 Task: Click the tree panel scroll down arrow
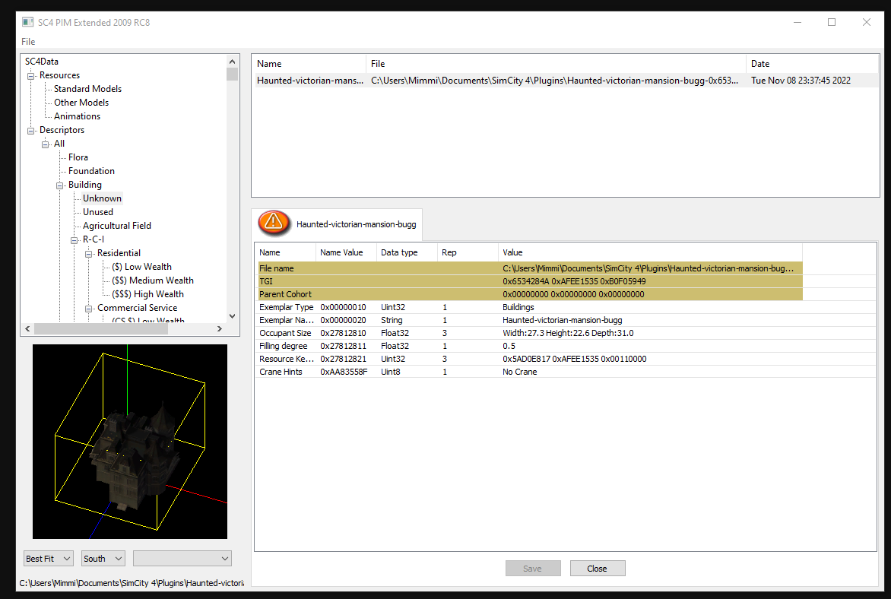232,316
